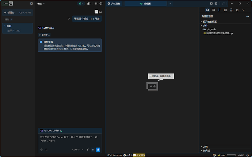Open the Search icon in activity bar
252x157 pixels.
[x=213, y=10]
